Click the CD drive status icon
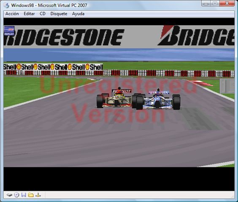Viewport: 238px width, 202px height. coord(16,195)
